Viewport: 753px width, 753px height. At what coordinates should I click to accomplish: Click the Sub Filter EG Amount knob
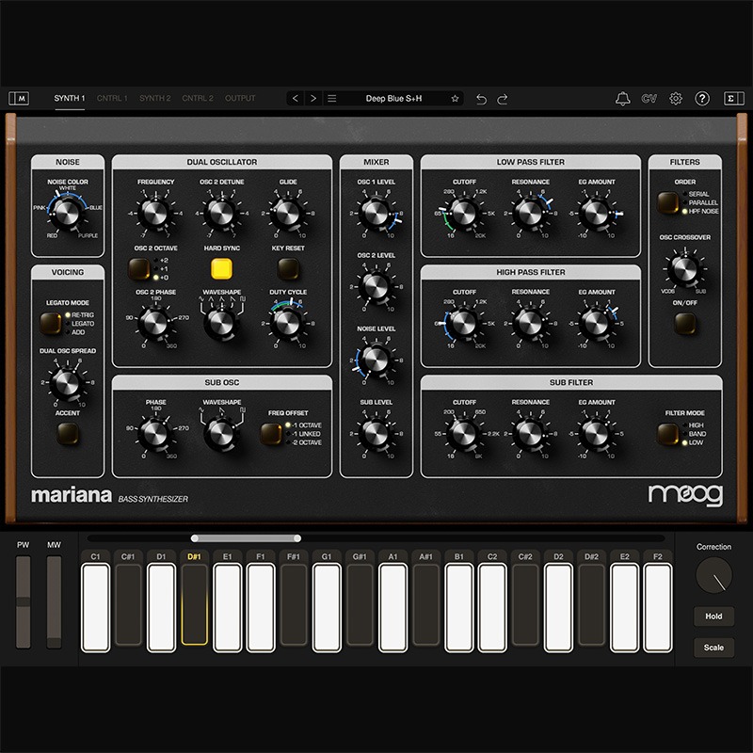tap(596, 433)
